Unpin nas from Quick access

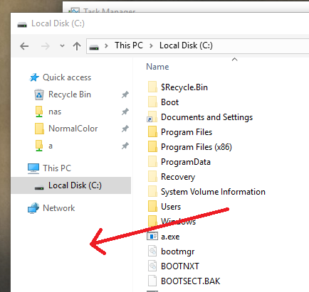(x=125, y=112)
